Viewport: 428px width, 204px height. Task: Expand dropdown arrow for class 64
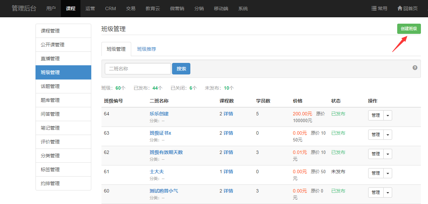[x=388, y=115]
